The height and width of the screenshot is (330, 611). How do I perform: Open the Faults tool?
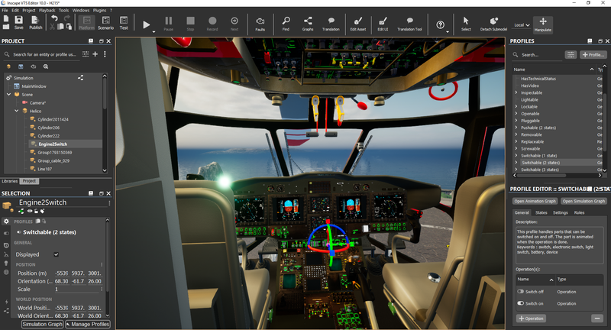coord(260,23)
